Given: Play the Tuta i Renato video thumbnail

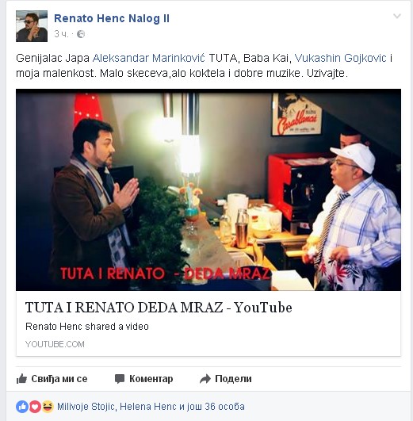Looking at the screenshot, I should coord(208,190).
